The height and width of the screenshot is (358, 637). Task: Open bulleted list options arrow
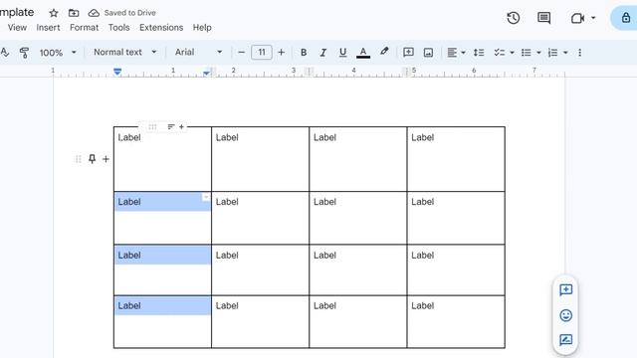pos(538,53)
